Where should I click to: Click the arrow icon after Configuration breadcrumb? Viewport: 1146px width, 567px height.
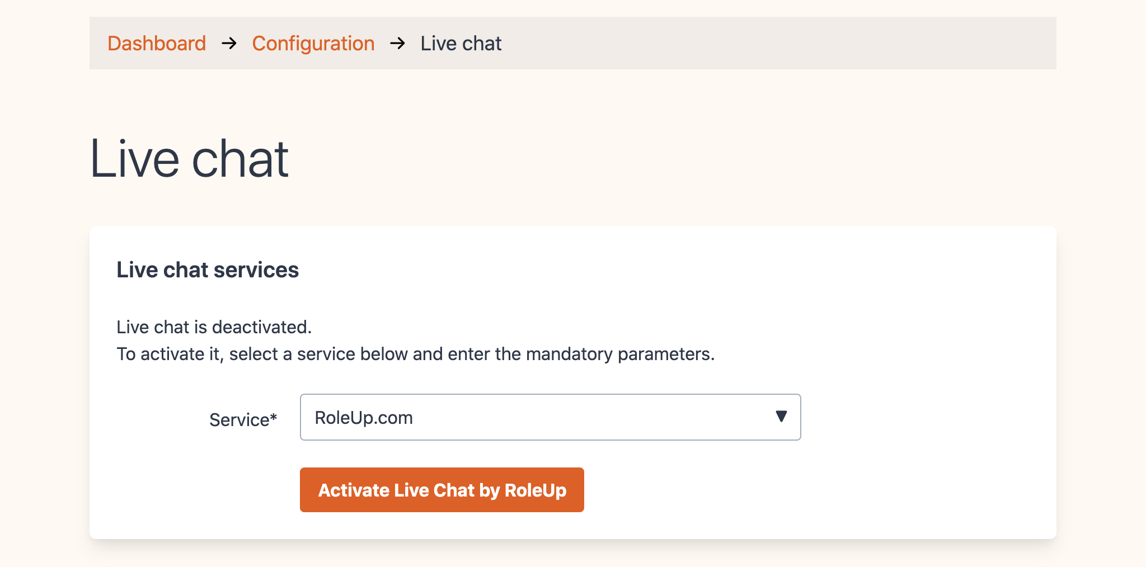pyautogui.click(x=397, y=43)
